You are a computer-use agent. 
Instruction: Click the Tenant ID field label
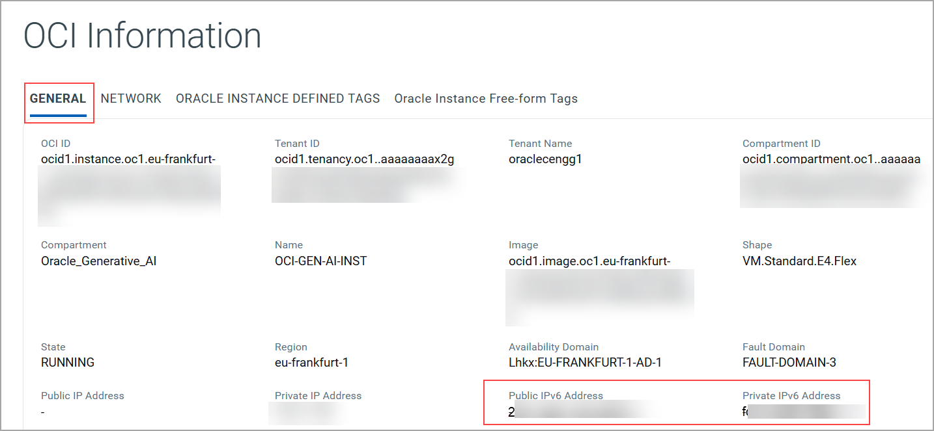[x=297, y=144]
